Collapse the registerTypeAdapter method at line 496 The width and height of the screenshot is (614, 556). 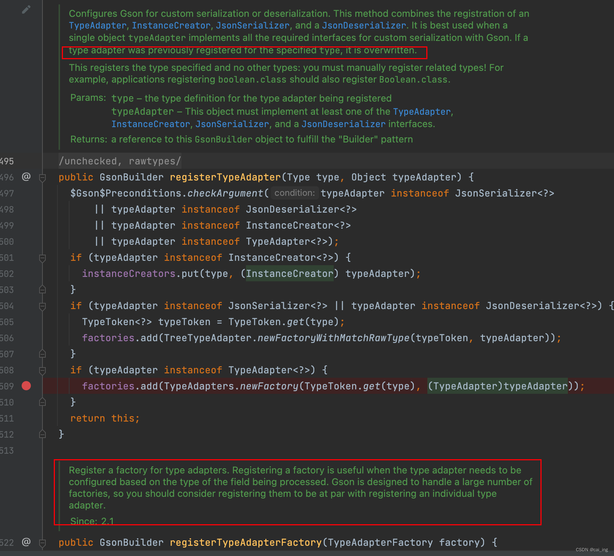[x=42, y=178]
